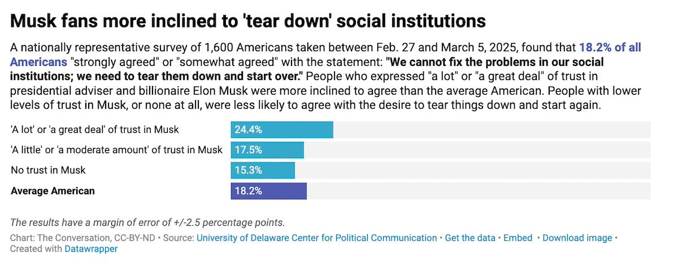Click the 'Get the data' link
This screenshot has height=267, width=678.
pyautogui.click(x=470, y=238)
